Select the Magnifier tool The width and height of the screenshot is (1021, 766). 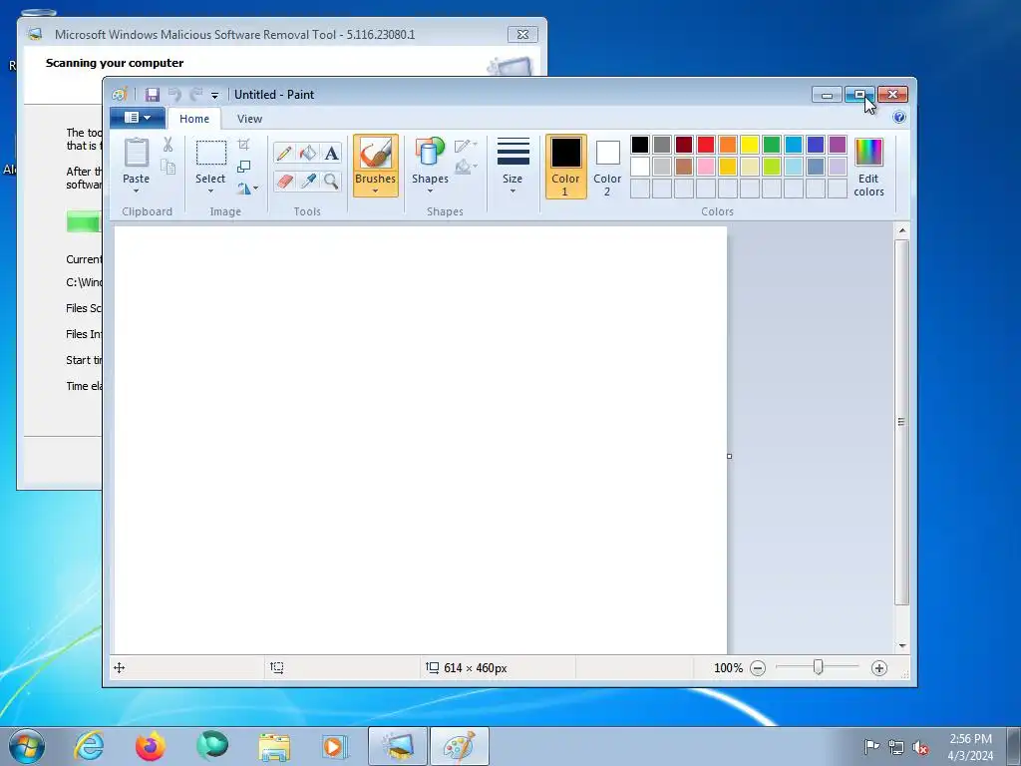[x=331, y=182]
